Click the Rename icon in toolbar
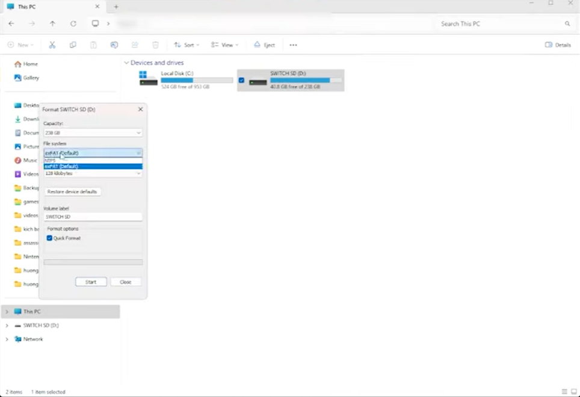580x397 pixels. click(x=114, y=45)
